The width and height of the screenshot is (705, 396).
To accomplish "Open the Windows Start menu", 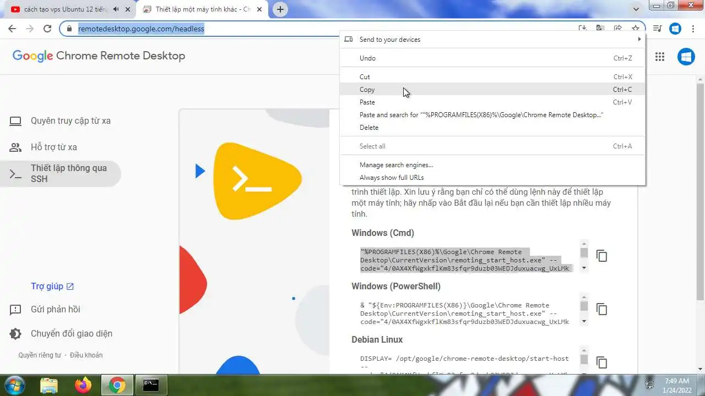I will pos(14,385).
